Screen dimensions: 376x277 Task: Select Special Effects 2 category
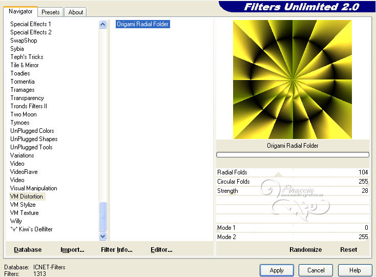31,32
